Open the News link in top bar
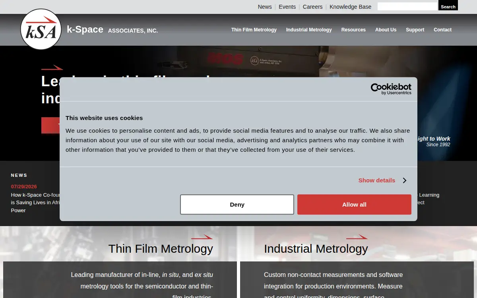The width and height of the screenshot is (477, 298). point(265,7)
